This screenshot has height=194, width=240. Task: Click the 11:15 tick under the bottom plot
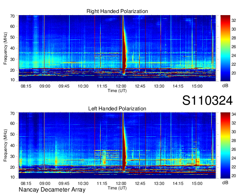(x=102, y=183)
